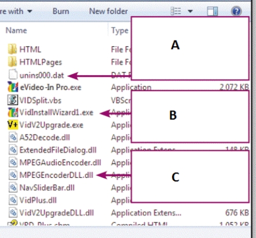Select the eVideo-In Pro.exe icon
The image size is (256, 238).
(x=13, y=87)
